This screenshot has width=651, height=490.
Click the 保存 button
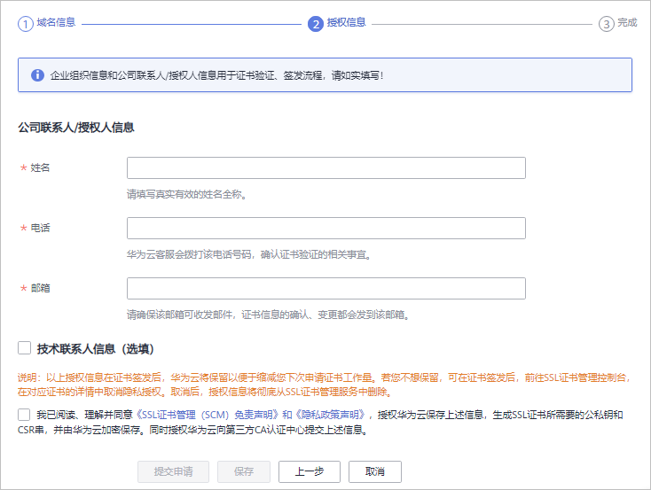point(244,471)
